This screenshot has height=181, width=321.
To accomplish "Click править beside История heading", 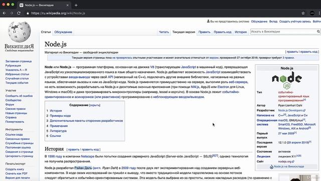I will [x=74, y=150].
